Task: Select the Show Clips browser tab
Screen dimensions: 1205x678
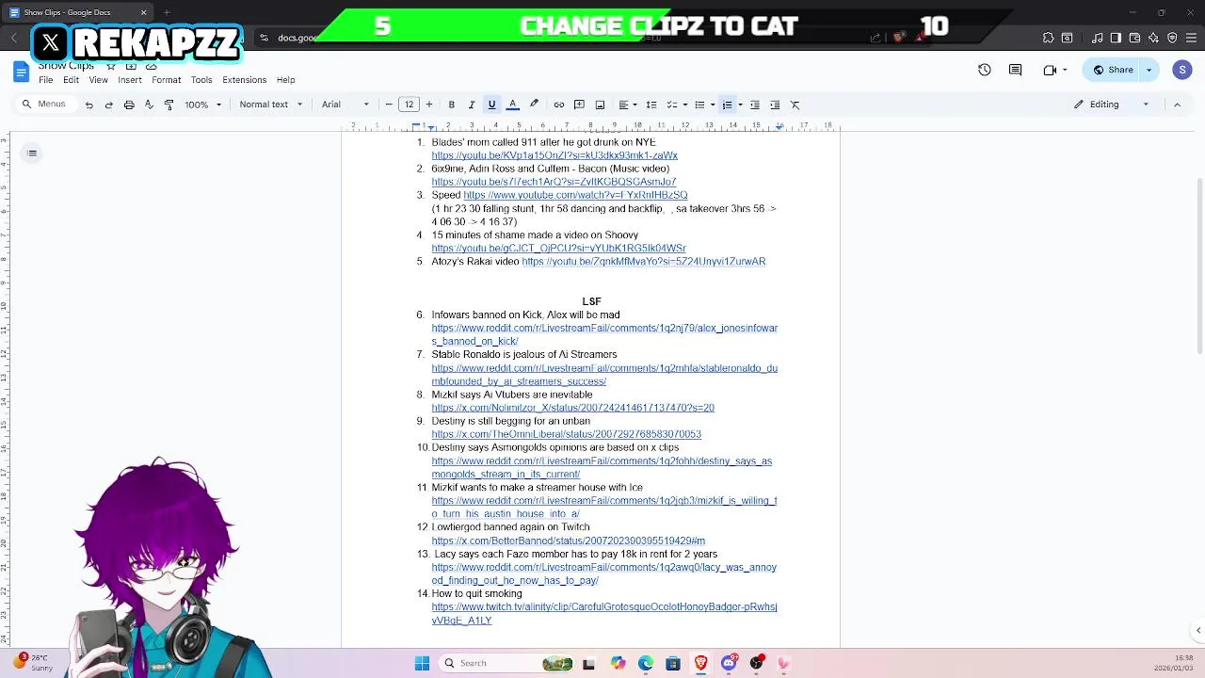Action: point(75,12)
